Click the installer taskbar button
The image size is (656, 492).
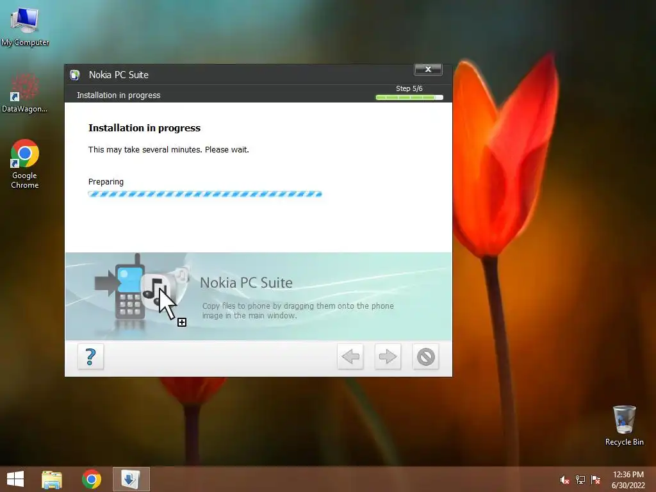click(x=131, y=479)
